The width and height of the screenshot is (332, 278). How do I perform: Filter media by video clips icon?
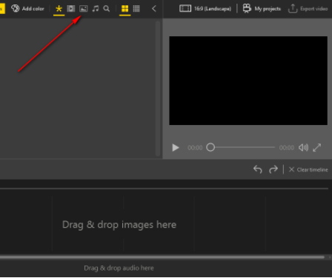71,9
